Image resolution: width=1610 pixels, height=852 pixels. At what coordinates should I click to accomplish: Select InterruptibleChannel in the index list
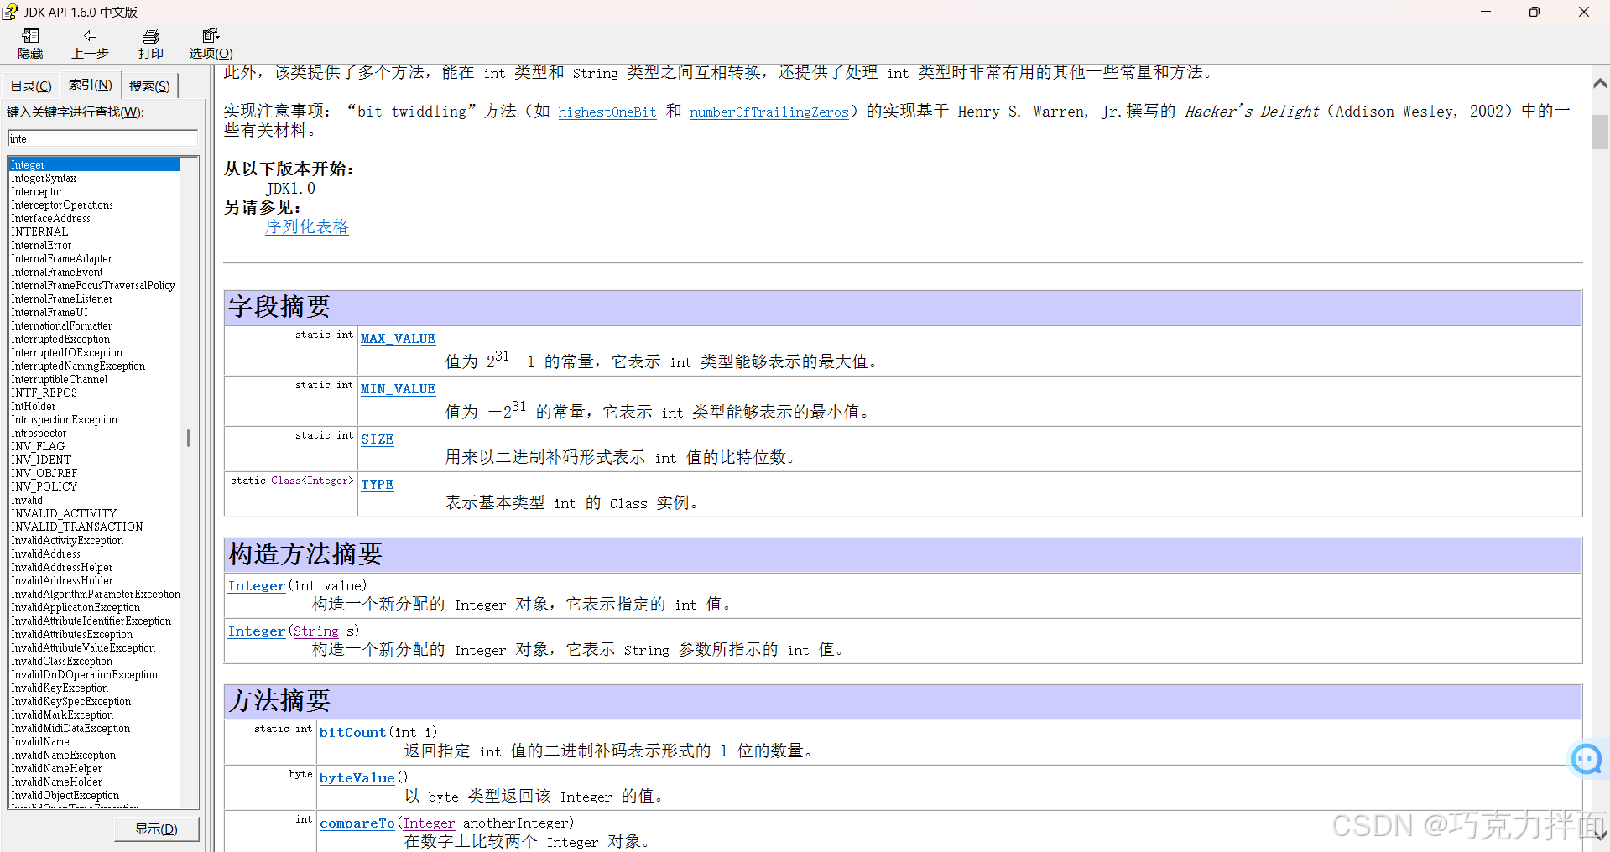pyautogui.click(x=59, y=379)
